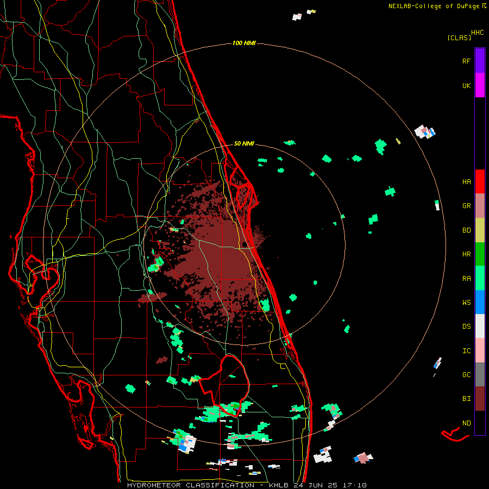
Task: Select the GC gray legend swatch
Action: (480, 374)
